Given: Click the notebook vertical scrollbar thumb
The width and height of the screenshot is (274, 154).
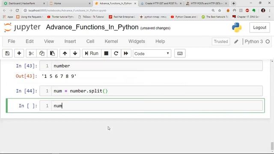Looking at the screenshot, I should tap(272, 146).
